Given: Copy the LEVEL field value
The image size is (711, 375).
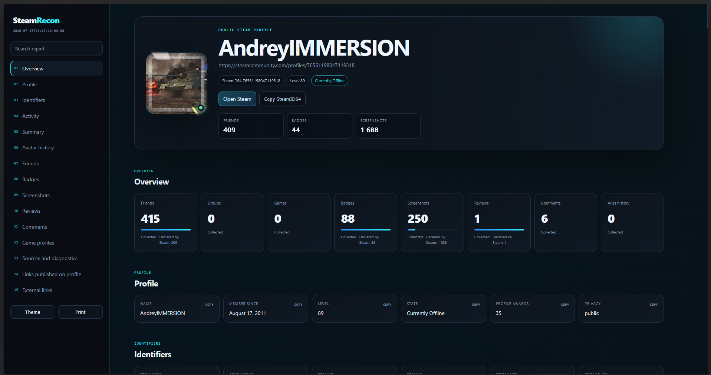Looking at the screenshot, I should pyautogui.click(x=387, y=305).
